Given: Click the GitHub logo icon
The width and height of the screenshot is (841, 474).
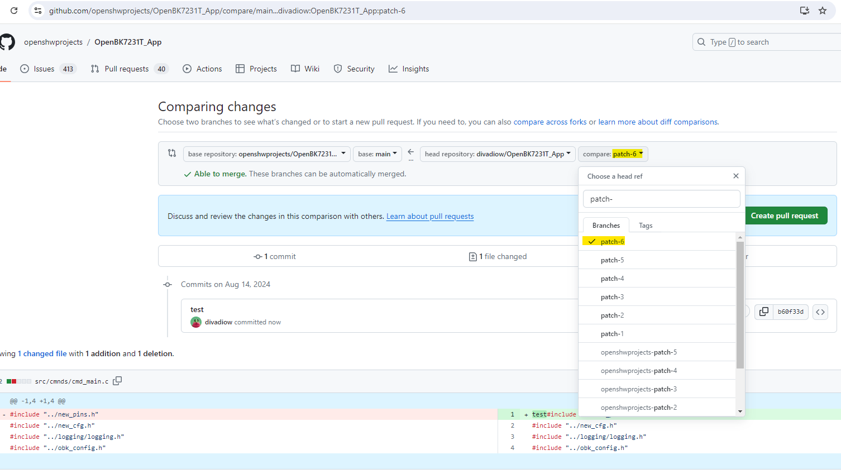Looking at the screenshot, I should pyautogui.click(x=7, y=42).
